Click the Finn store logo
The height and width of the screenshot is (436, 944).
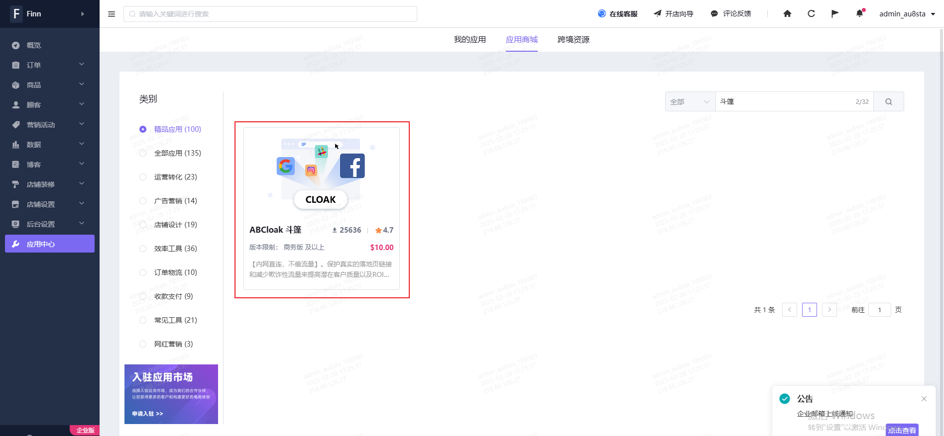(16, 14)
